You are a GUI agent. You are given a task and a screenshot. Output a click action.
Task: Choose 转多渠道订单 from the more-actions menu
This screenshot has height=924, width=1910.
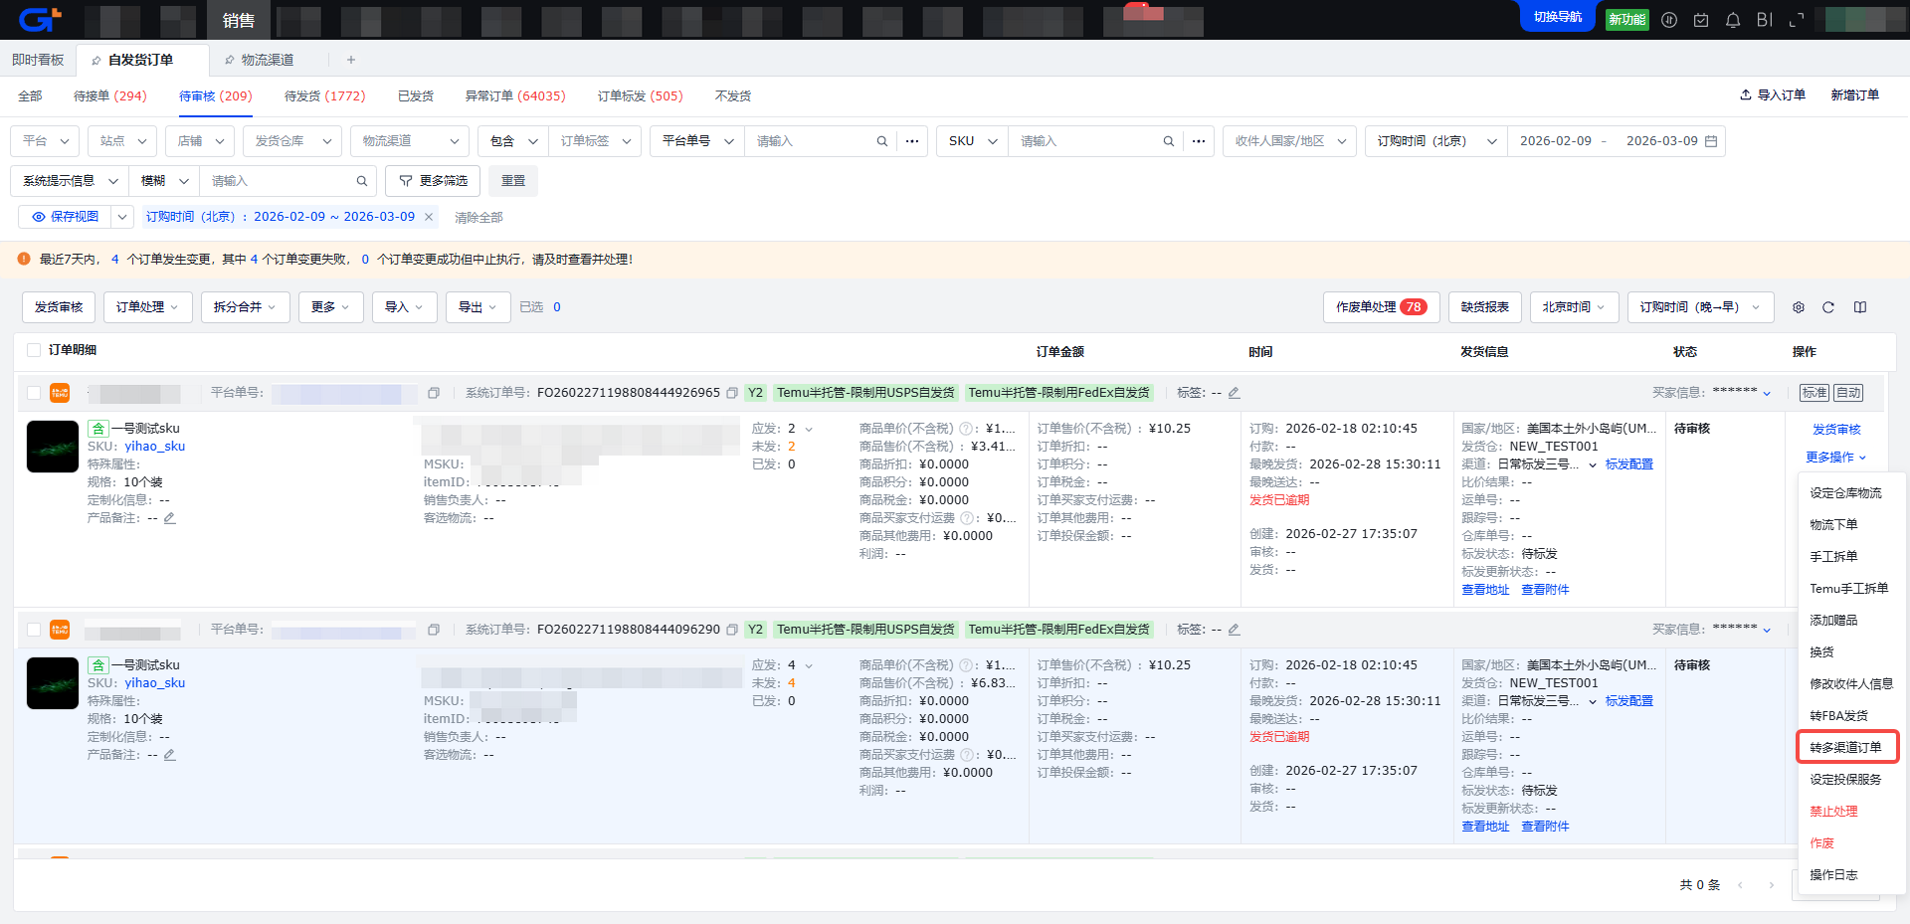1845,747
